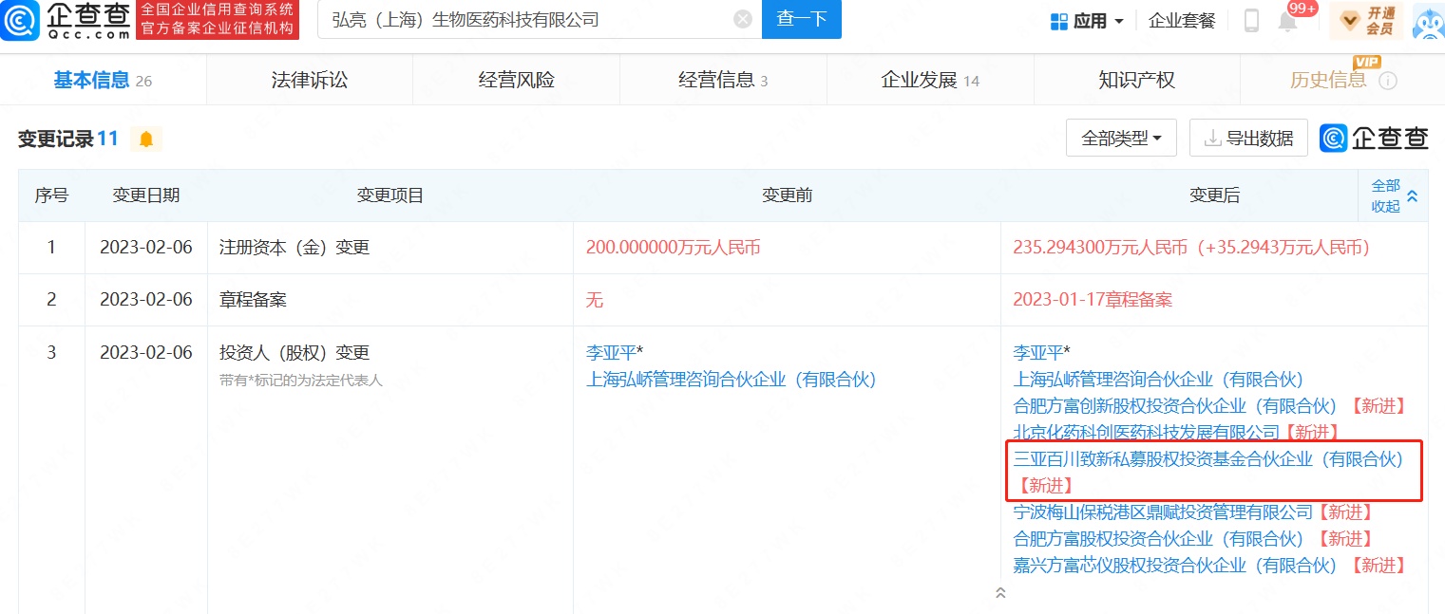Open the notifications bell in the header
The height and width of the screenshot is (614, 1445).
pyautogui.click(x=1287, y=21)
